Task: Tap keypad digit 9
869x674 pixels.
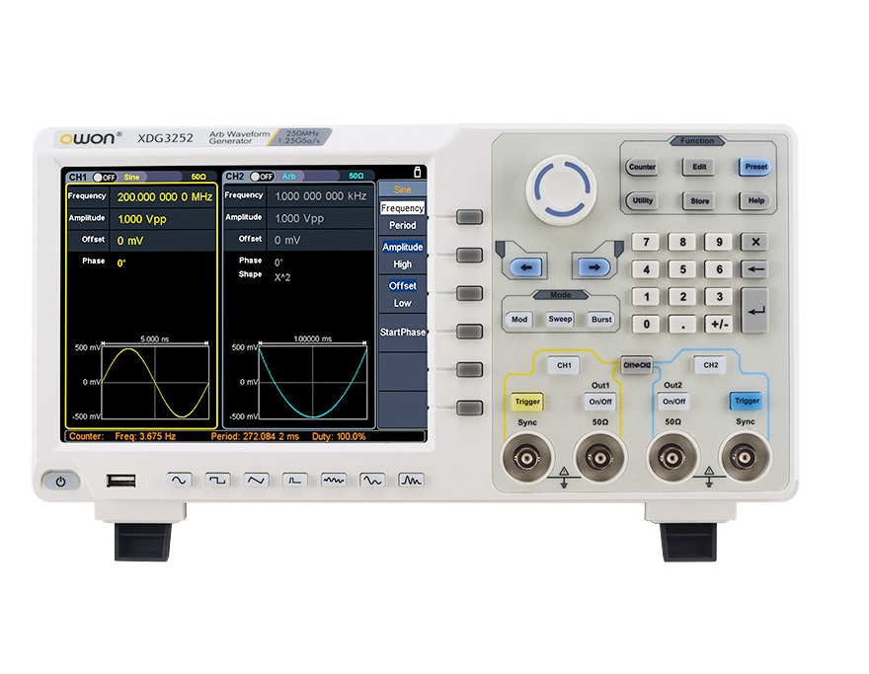Action: [x=719, y=242]
